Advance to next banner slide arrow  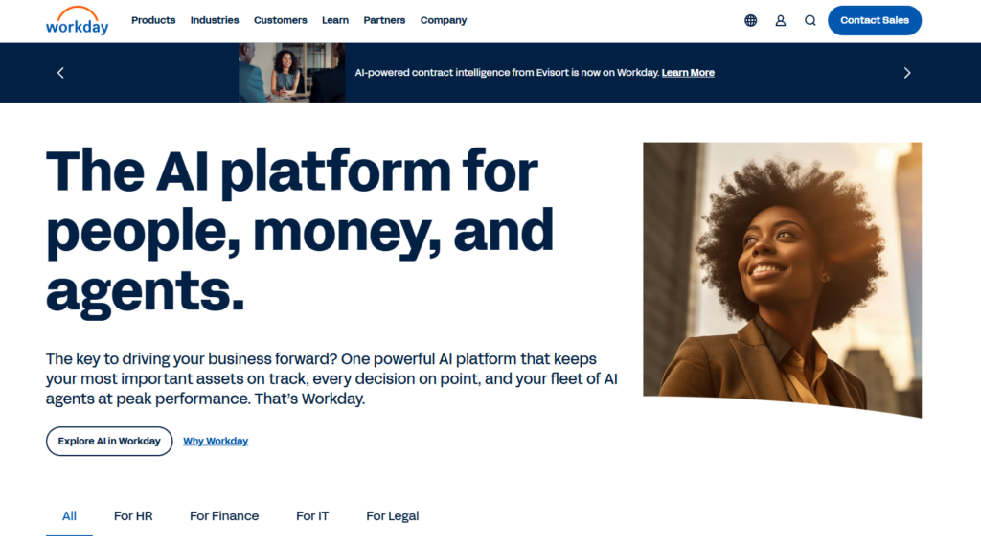(x=907, y=73)
